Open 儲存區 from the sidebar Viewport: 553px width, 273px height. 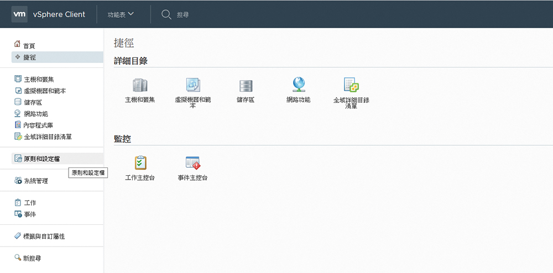point(33,102)
